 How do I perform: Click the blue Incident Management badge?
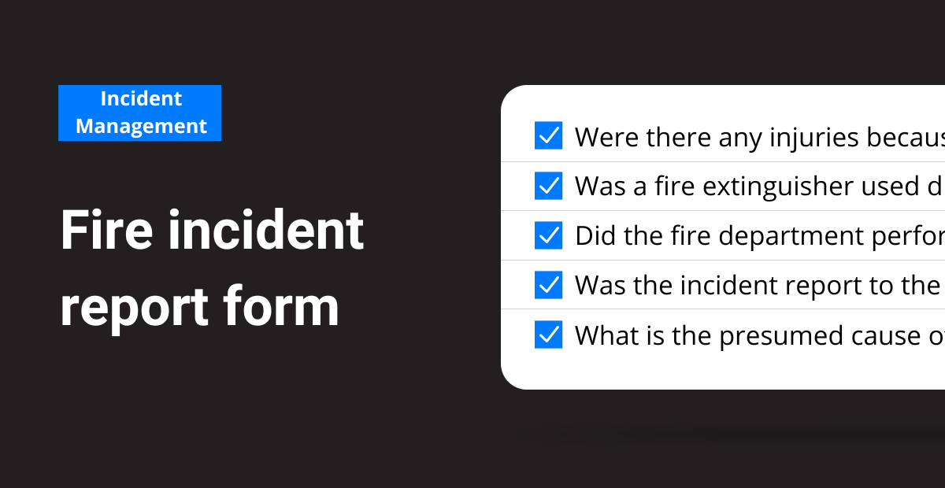(x=140, y=113)
